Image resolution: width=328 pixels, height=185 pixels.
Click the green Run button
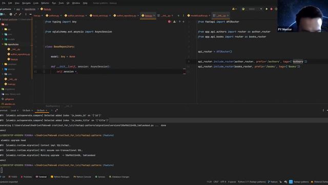(x=266, y=9)
